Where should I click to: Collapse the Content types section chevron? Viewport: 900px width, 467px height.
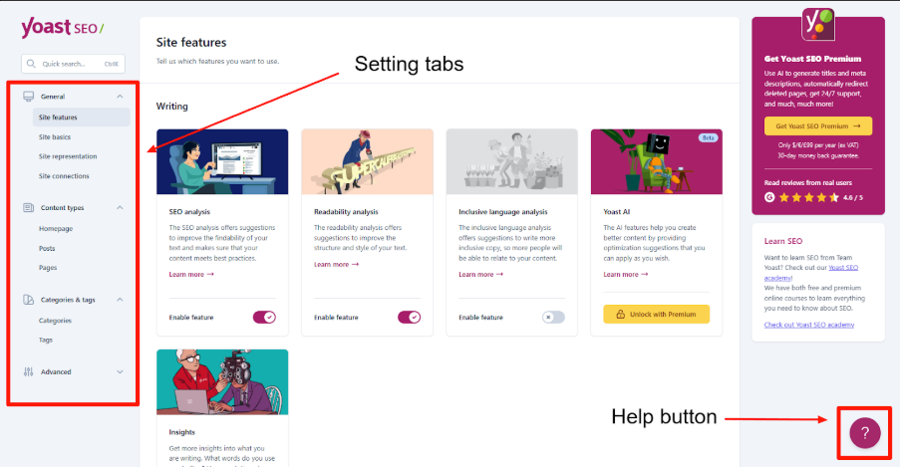pos(120,208)
